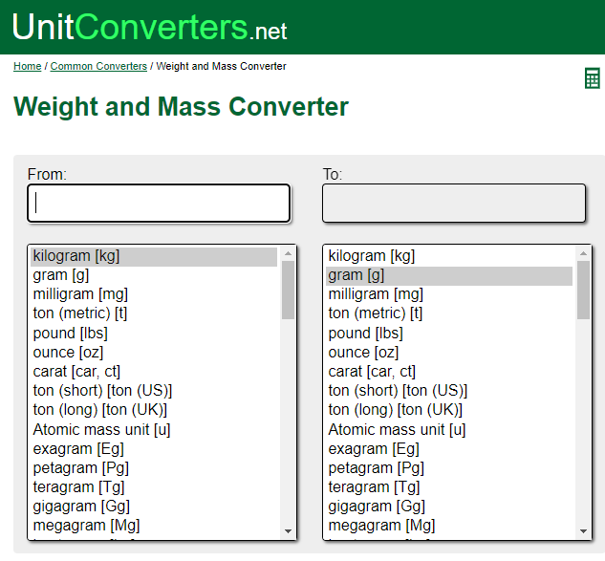
Task: Go to Common Converters breadcrumb
Action: tap(98, 67)
